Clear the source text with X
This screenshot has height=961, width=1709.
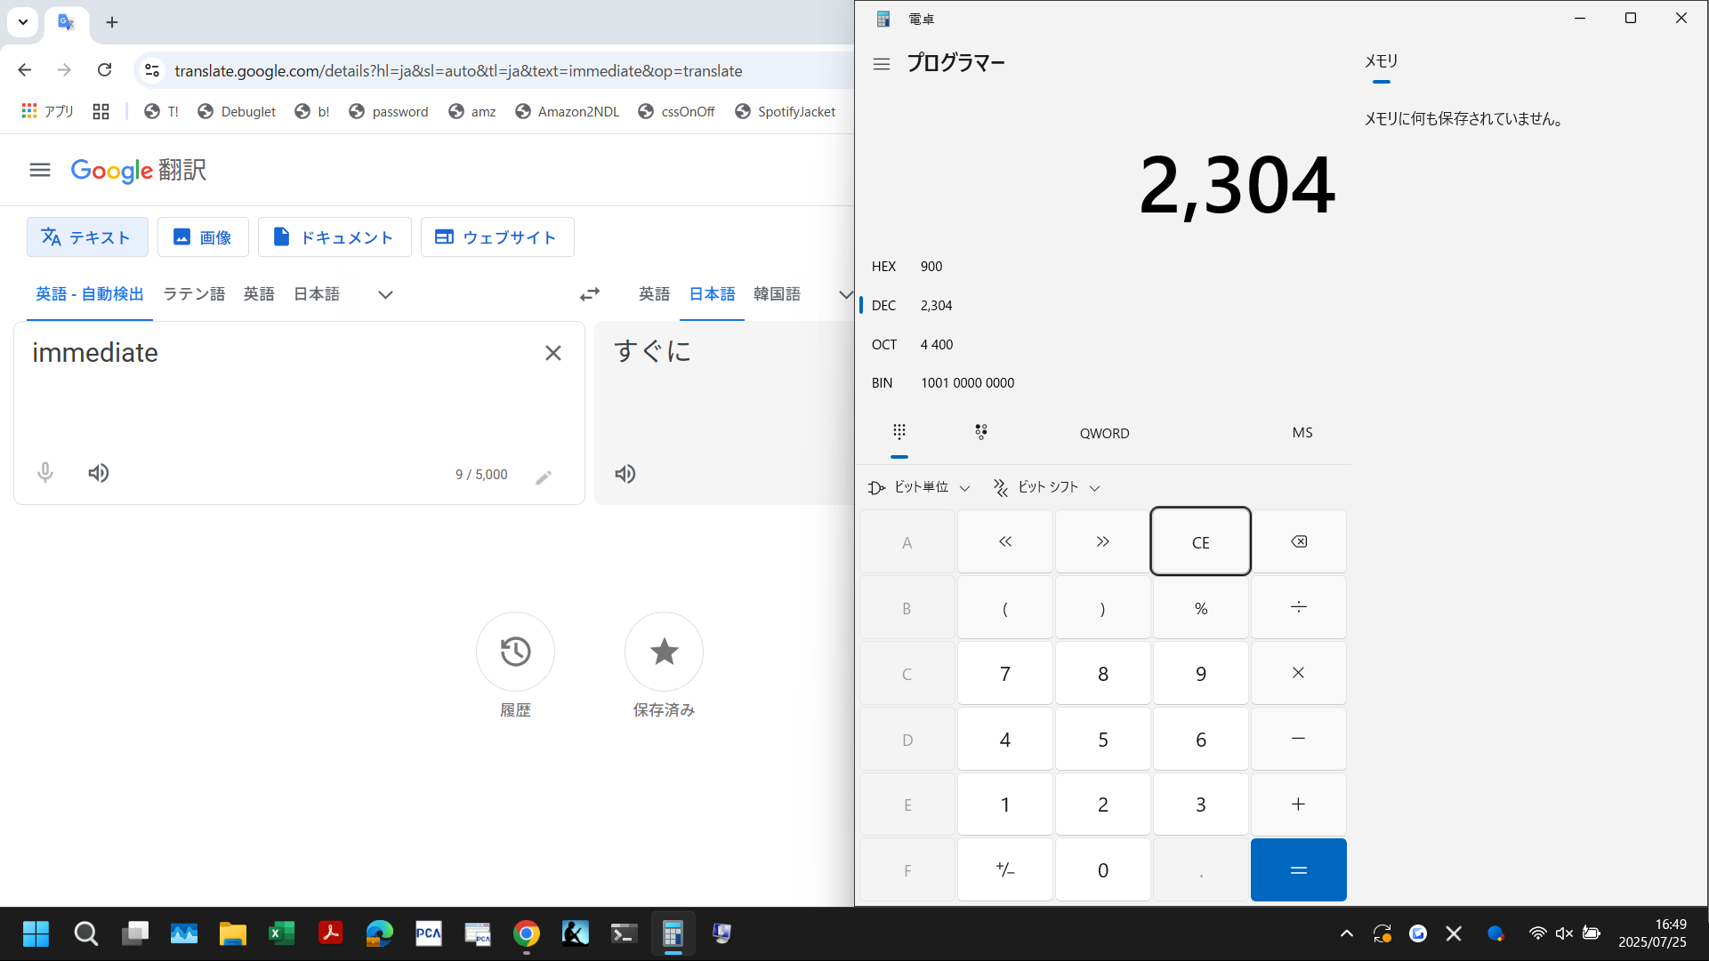(x=553, y=354)
